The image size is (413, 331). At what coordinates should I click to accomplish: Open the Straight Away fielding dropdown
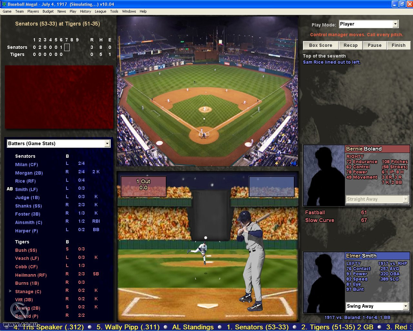point(406,199)
